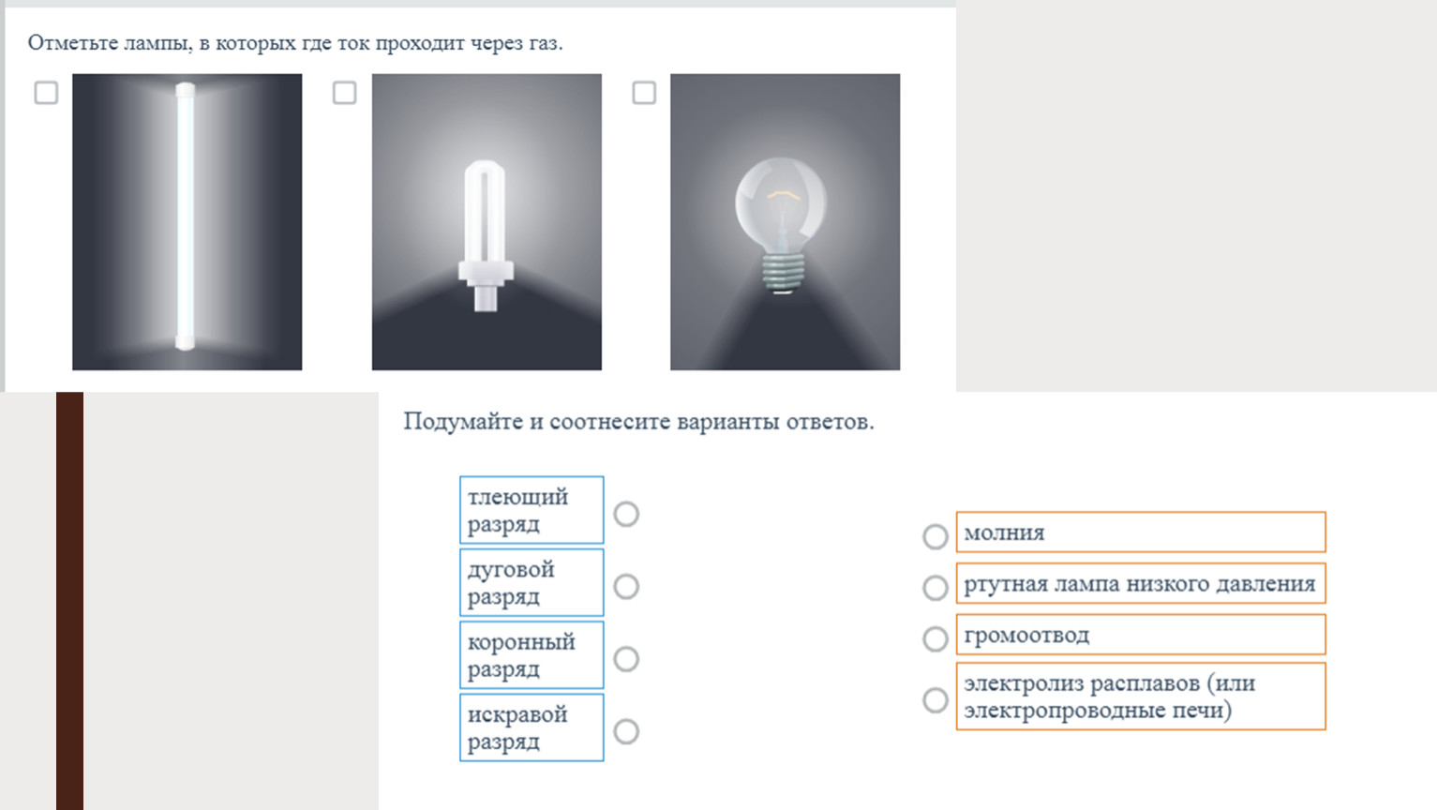Image resolution: width=1437 pixels, height=810 pixels.
Task: Select radio button next to искравой разряд
Action: [x=626, y=731]
